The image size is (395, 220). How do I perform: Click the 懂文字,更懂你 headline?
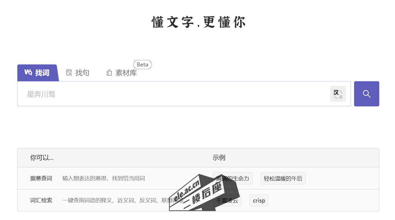pos(198,22)
